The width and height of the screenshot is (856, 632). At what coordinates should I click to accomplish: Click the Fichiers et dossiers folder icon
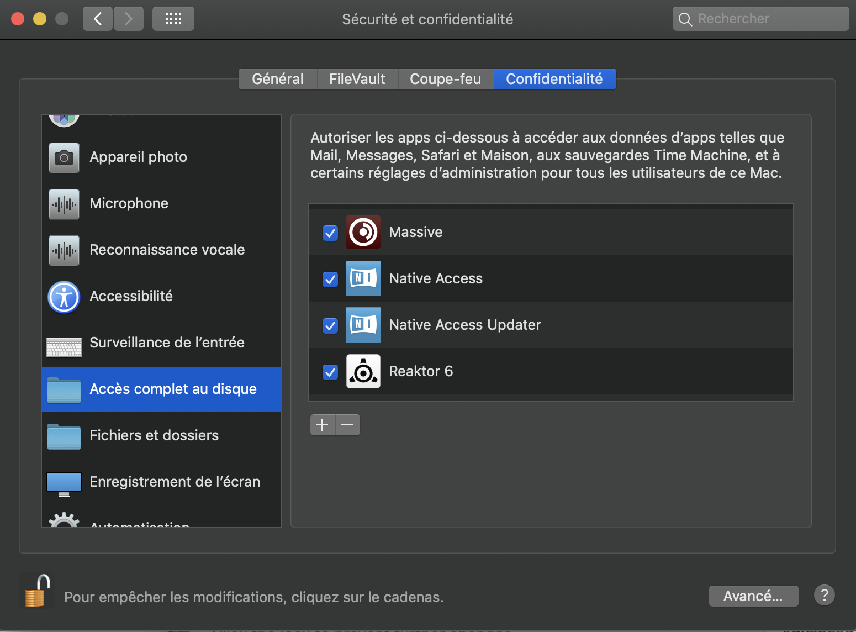pos(64,436)
